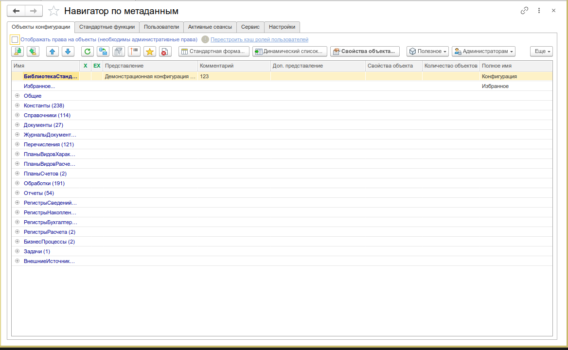
Task: Switch to the Сервис tab
Action: (x=250, y=27)
